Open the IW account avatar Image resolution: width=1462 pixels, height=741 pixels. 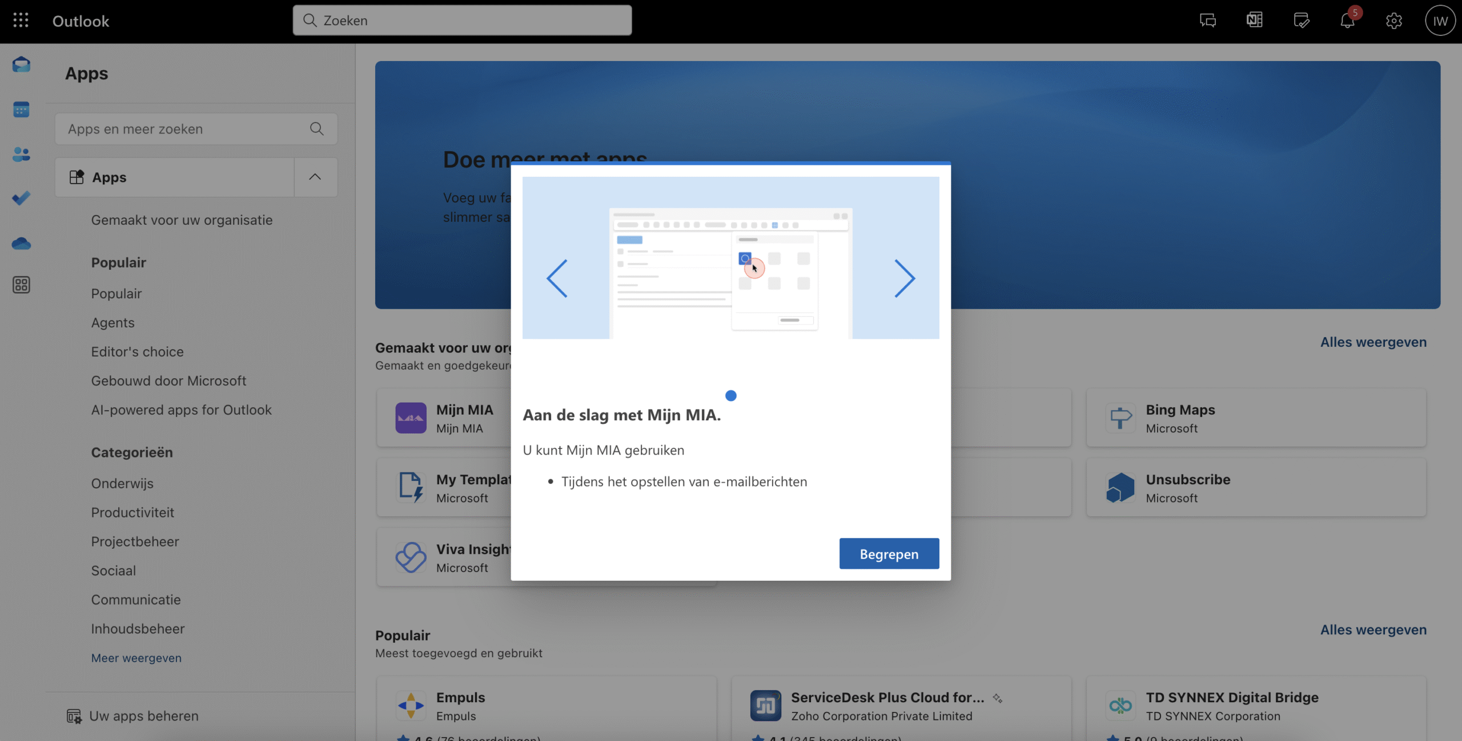1439,21
